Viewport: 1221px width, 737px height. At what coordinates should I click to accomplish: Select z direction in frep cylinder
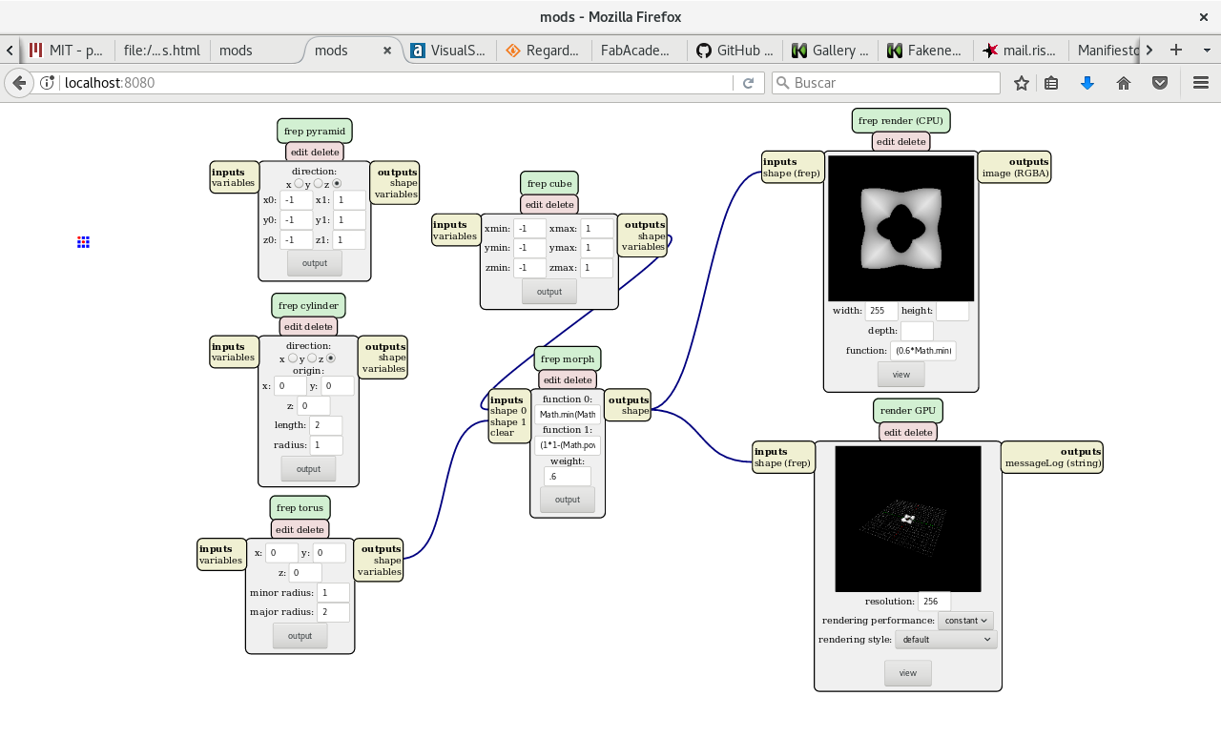[331, 358]
